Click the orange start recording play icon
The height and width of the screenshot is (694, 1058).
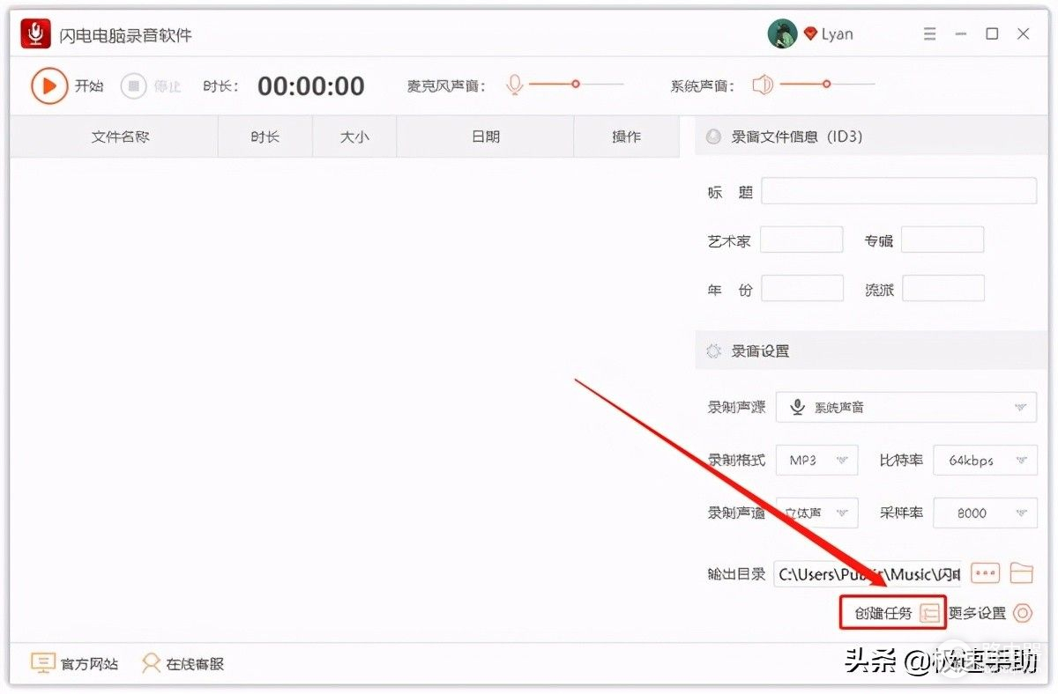pos(49,85)
